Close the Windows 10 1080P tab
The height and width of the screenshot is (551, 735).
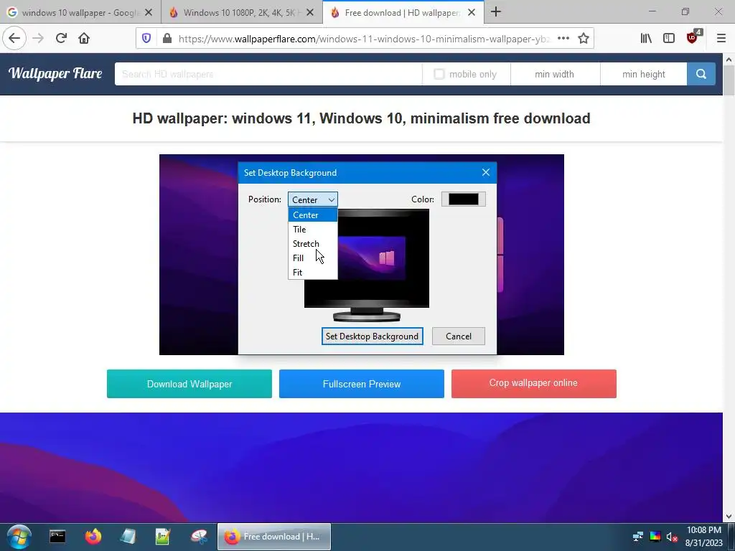[310, 13]
